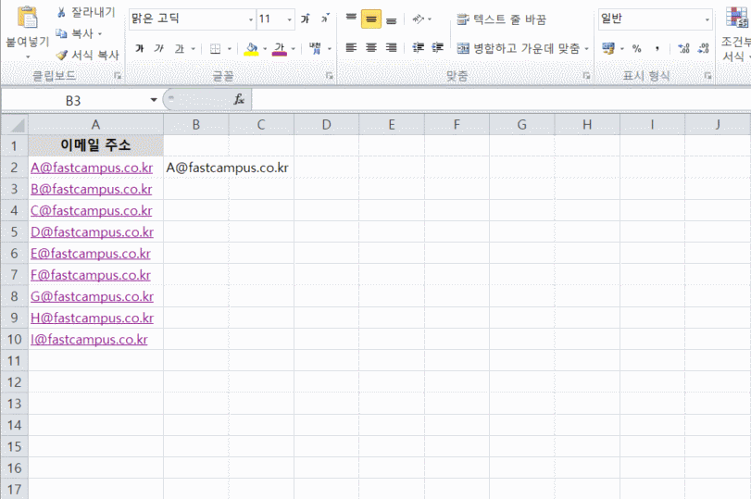Apply percent style (%)
The height and width of the screenshot is (499, 751).
(636, 48)
